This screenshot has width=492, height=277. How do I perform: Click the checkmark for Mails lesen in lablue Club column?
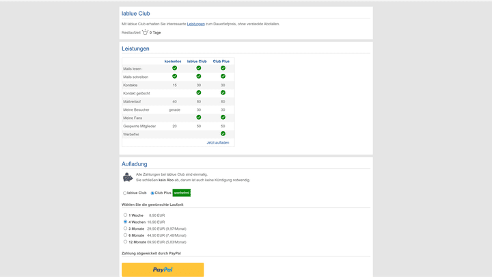[x=199, y=68]
